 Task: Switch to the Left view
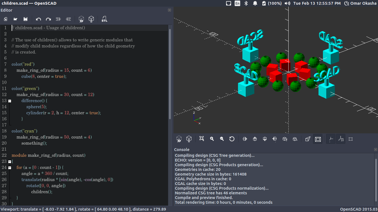tap(275, 139)
